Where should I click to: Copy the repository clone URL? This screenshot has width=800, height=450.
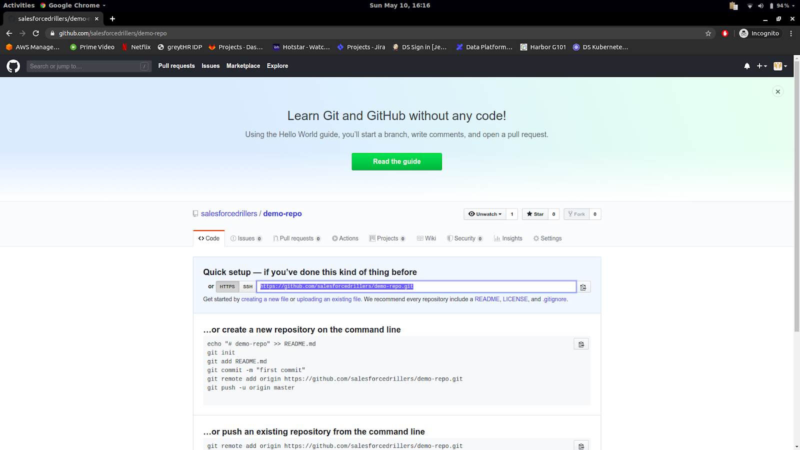583,287
